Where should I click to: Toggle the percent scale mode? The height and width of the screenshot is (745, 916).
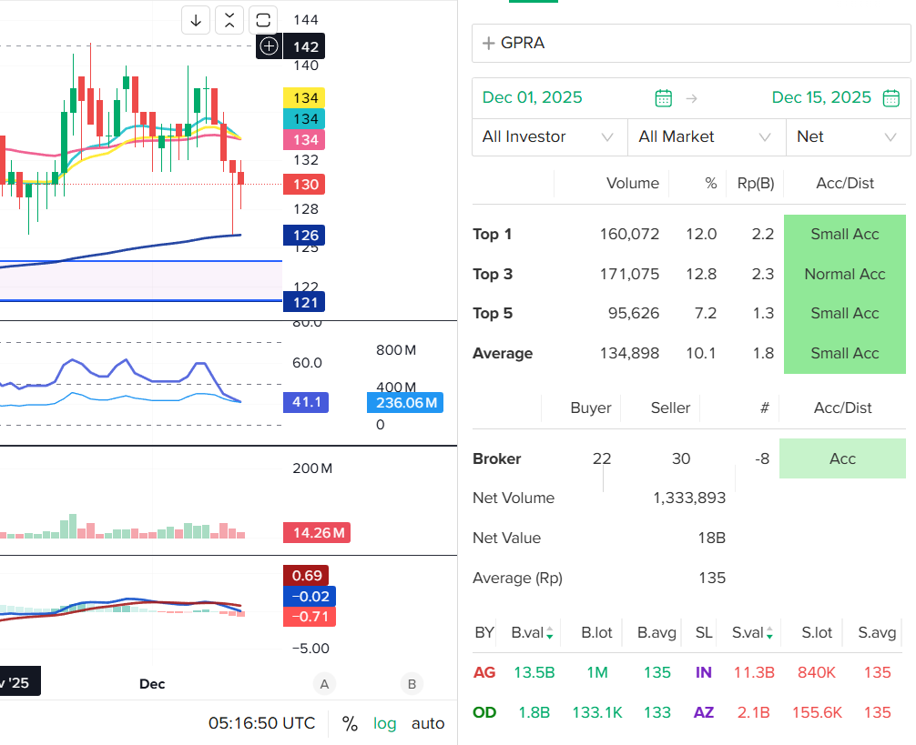(x=350, y=723)
